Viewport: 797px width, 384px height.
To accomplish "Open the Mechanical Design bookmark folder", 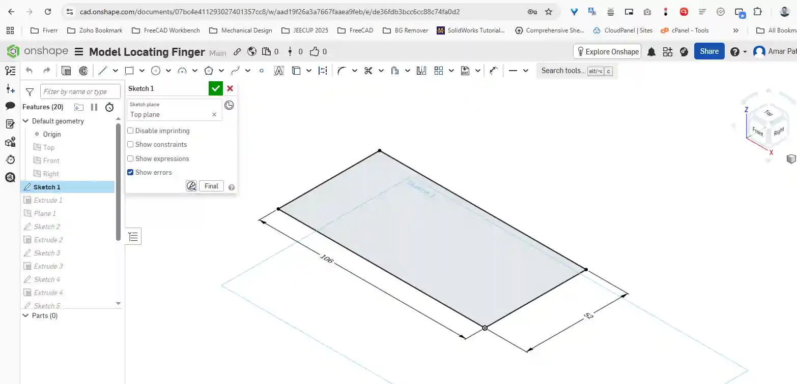I will click(241, 30).
